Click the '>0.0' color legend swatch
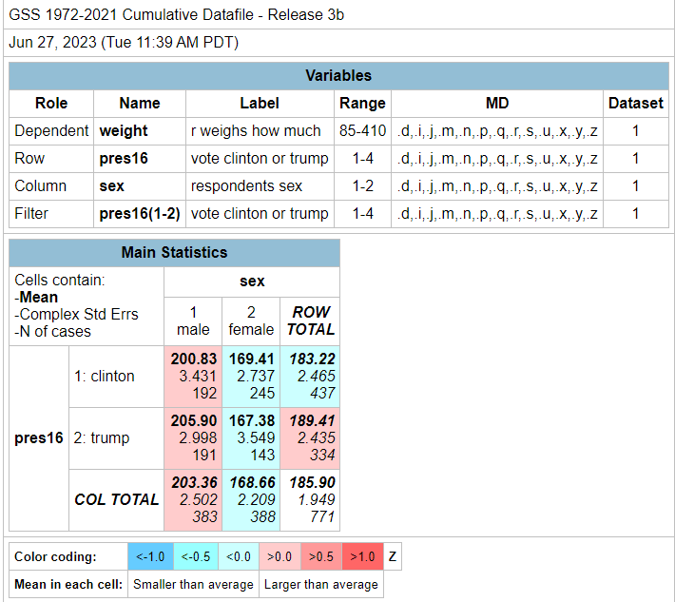 (x=280, y=556)
